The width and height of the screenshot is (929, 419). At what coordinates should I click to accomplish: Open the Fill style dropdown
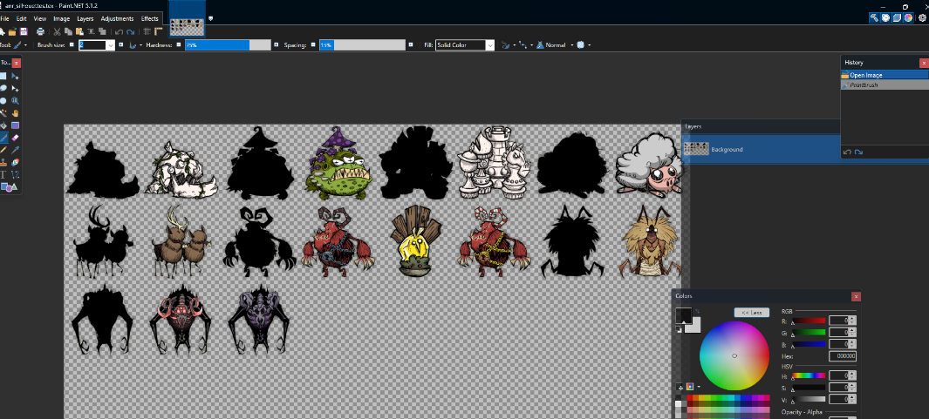click(x=490, y=45)
